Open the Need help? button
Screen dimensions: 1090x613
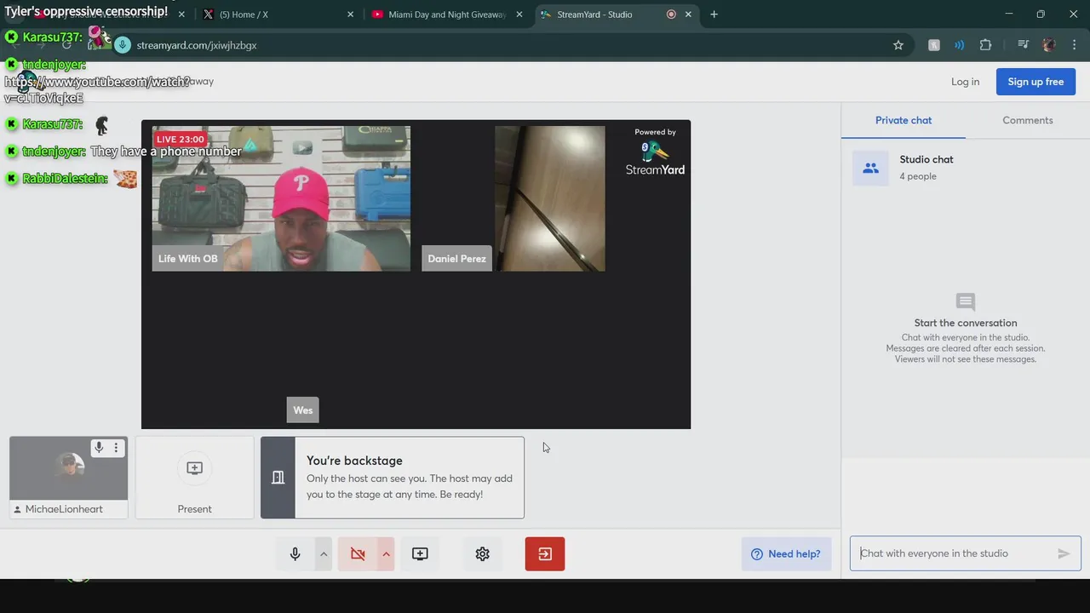pyautogui.click(x=786, y=553)
